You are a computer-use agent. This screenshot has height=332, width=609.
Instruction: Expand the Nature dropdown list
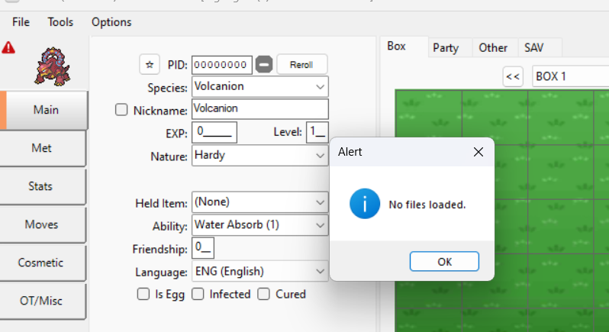coord(320,156)
